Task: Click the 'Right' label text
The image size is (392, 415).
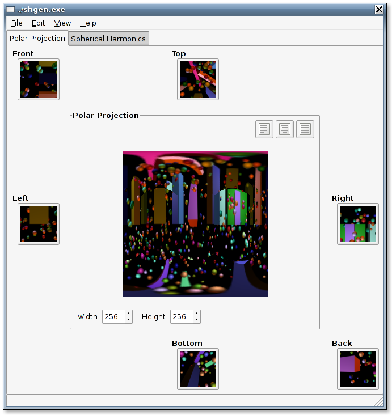Action: click(x=343, y=198)
